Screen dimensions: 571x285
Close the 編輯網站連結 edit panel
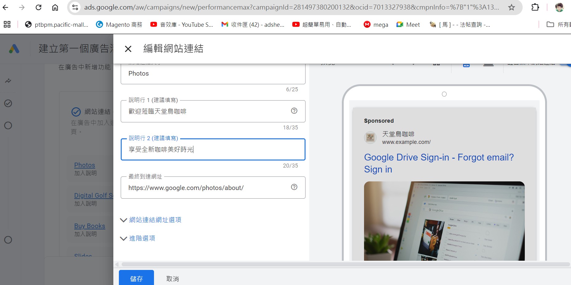[x=128, y=49]
